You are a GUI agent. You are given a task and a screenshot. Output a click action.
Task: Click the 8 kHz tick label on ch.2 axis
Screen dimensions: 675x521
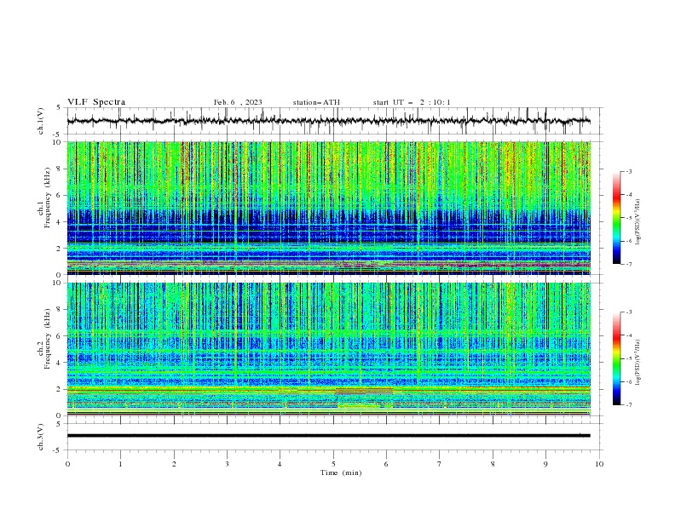[60, 309]
